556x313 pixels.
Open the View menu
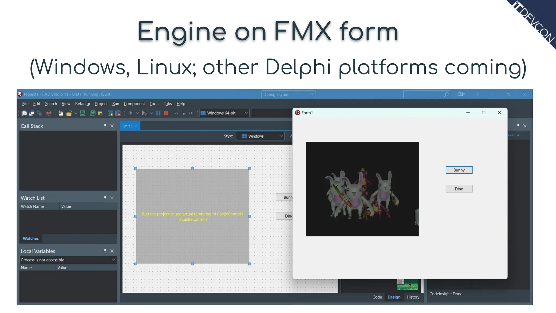[x=66, y=104]
